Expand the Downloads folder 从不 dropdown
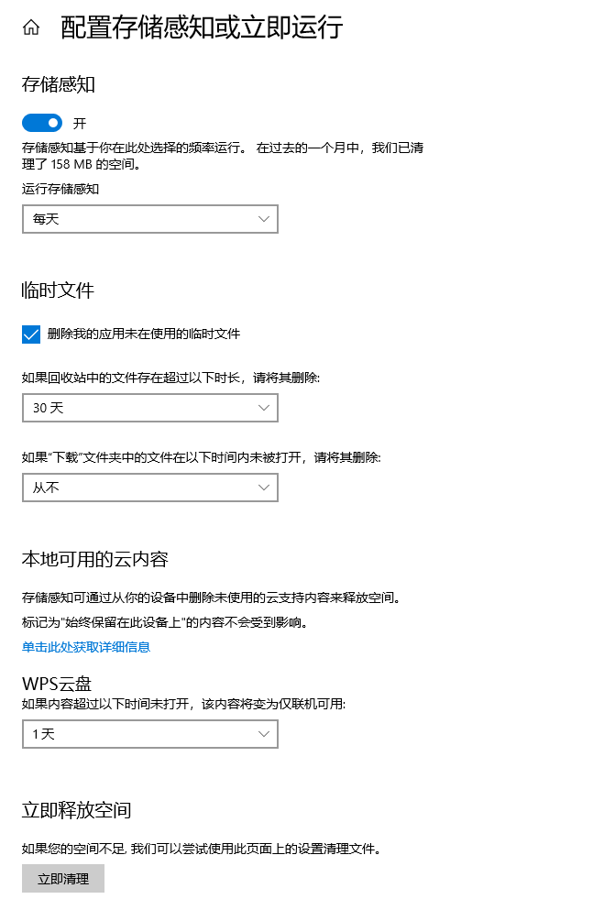The width and height of the screenshot is (593, 910). [150, 488]
